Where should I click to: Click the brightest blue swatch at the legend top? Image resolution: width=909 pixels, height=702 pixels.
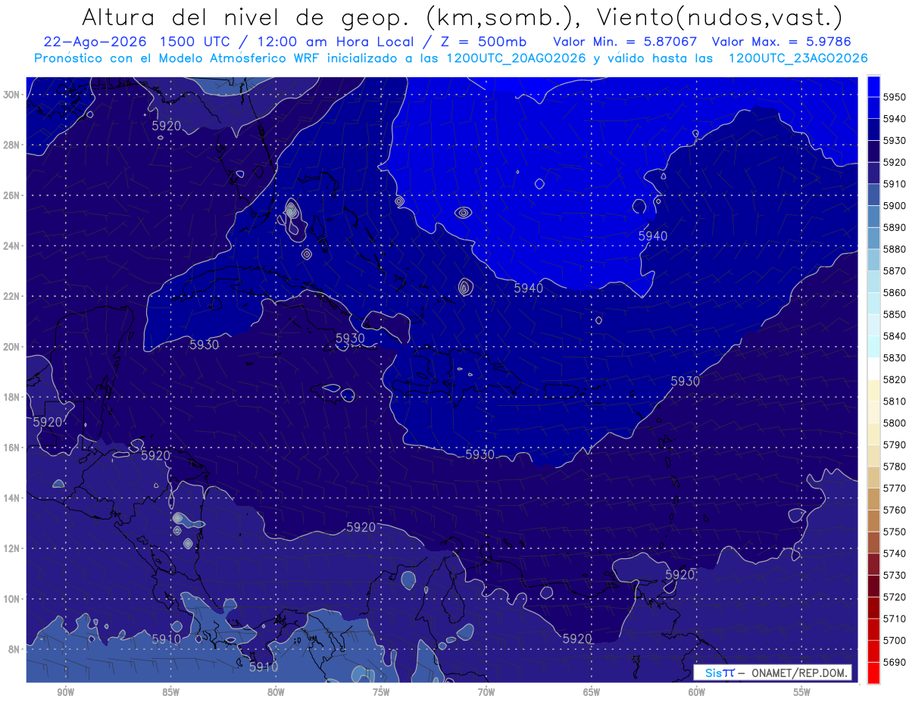(873, 86)
